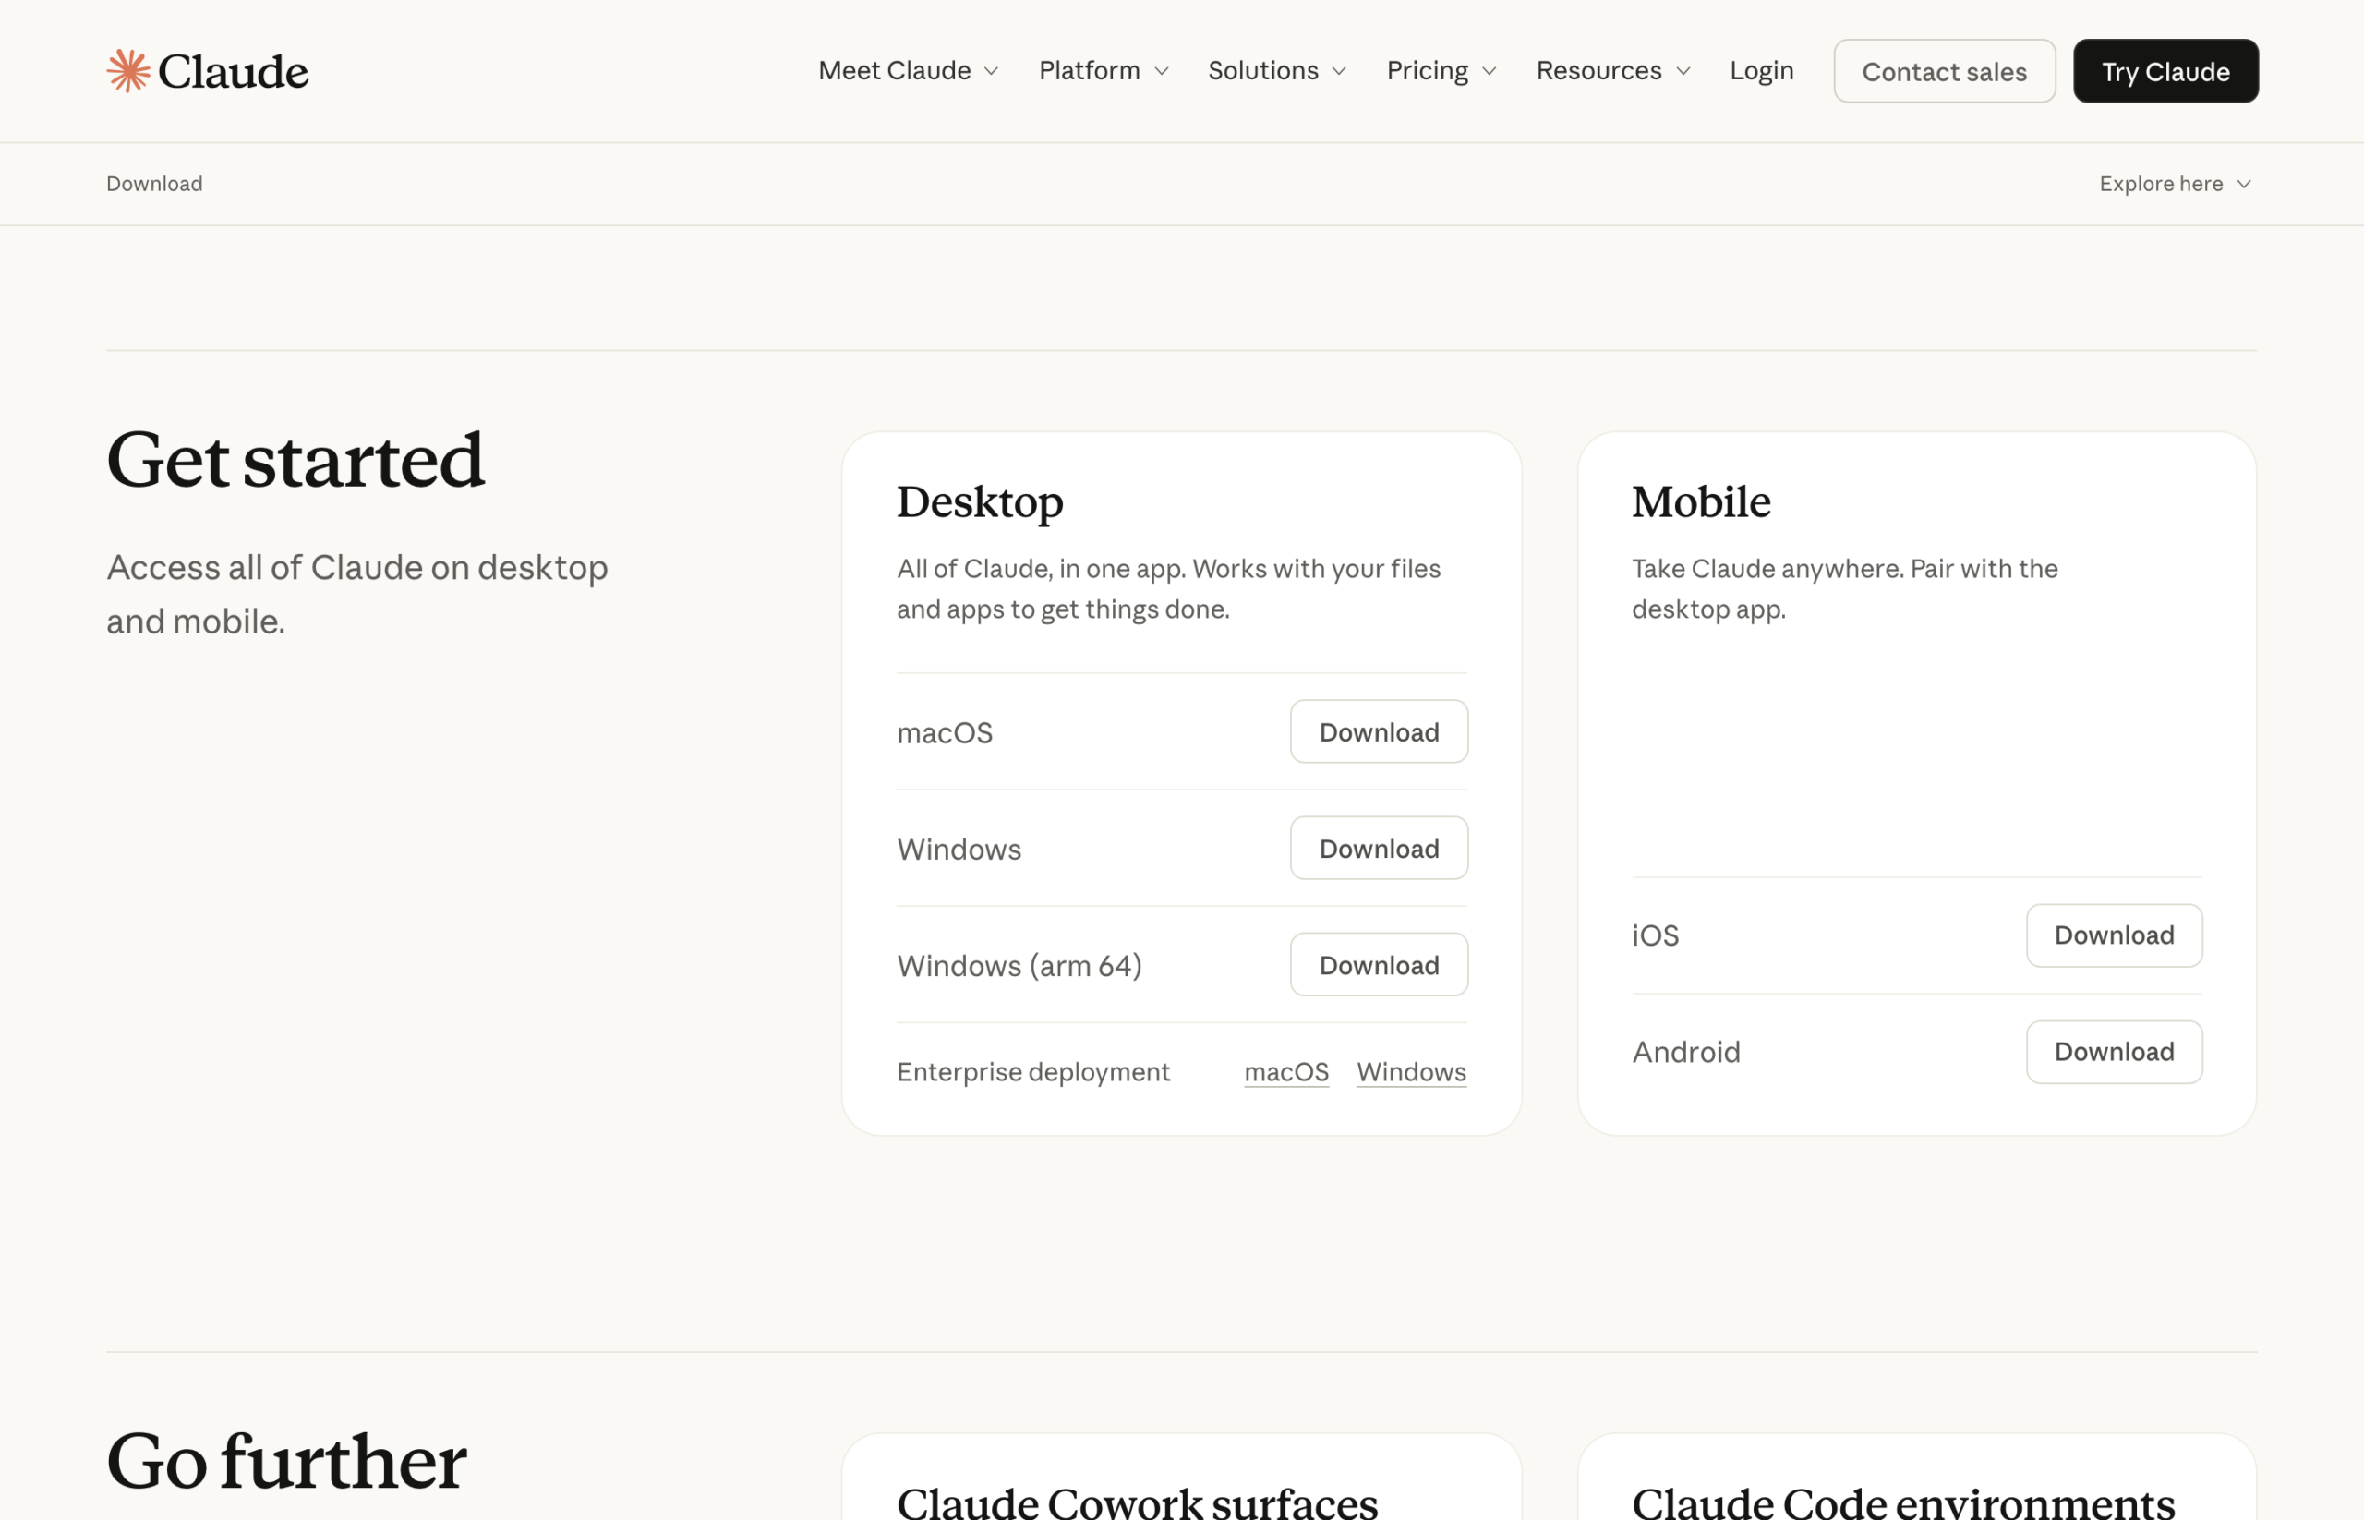
Task: Download Claude for macOS desktop
Action: pos(1378,731)
